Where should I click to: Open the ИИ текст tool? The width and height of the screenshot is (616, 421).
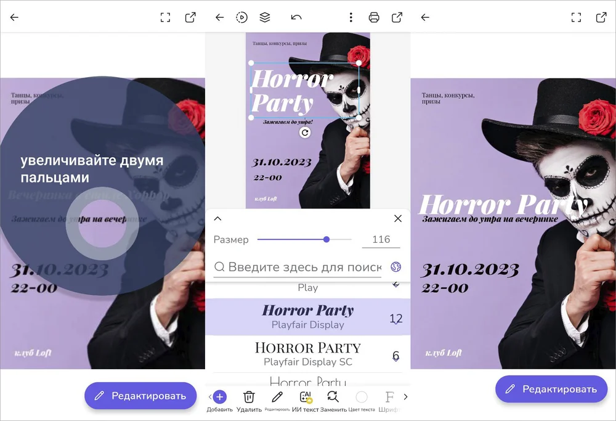305,397
